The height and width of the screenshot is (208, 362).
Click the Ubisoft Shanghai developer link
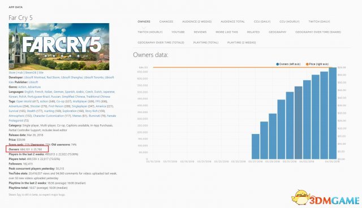coord(72,77)
